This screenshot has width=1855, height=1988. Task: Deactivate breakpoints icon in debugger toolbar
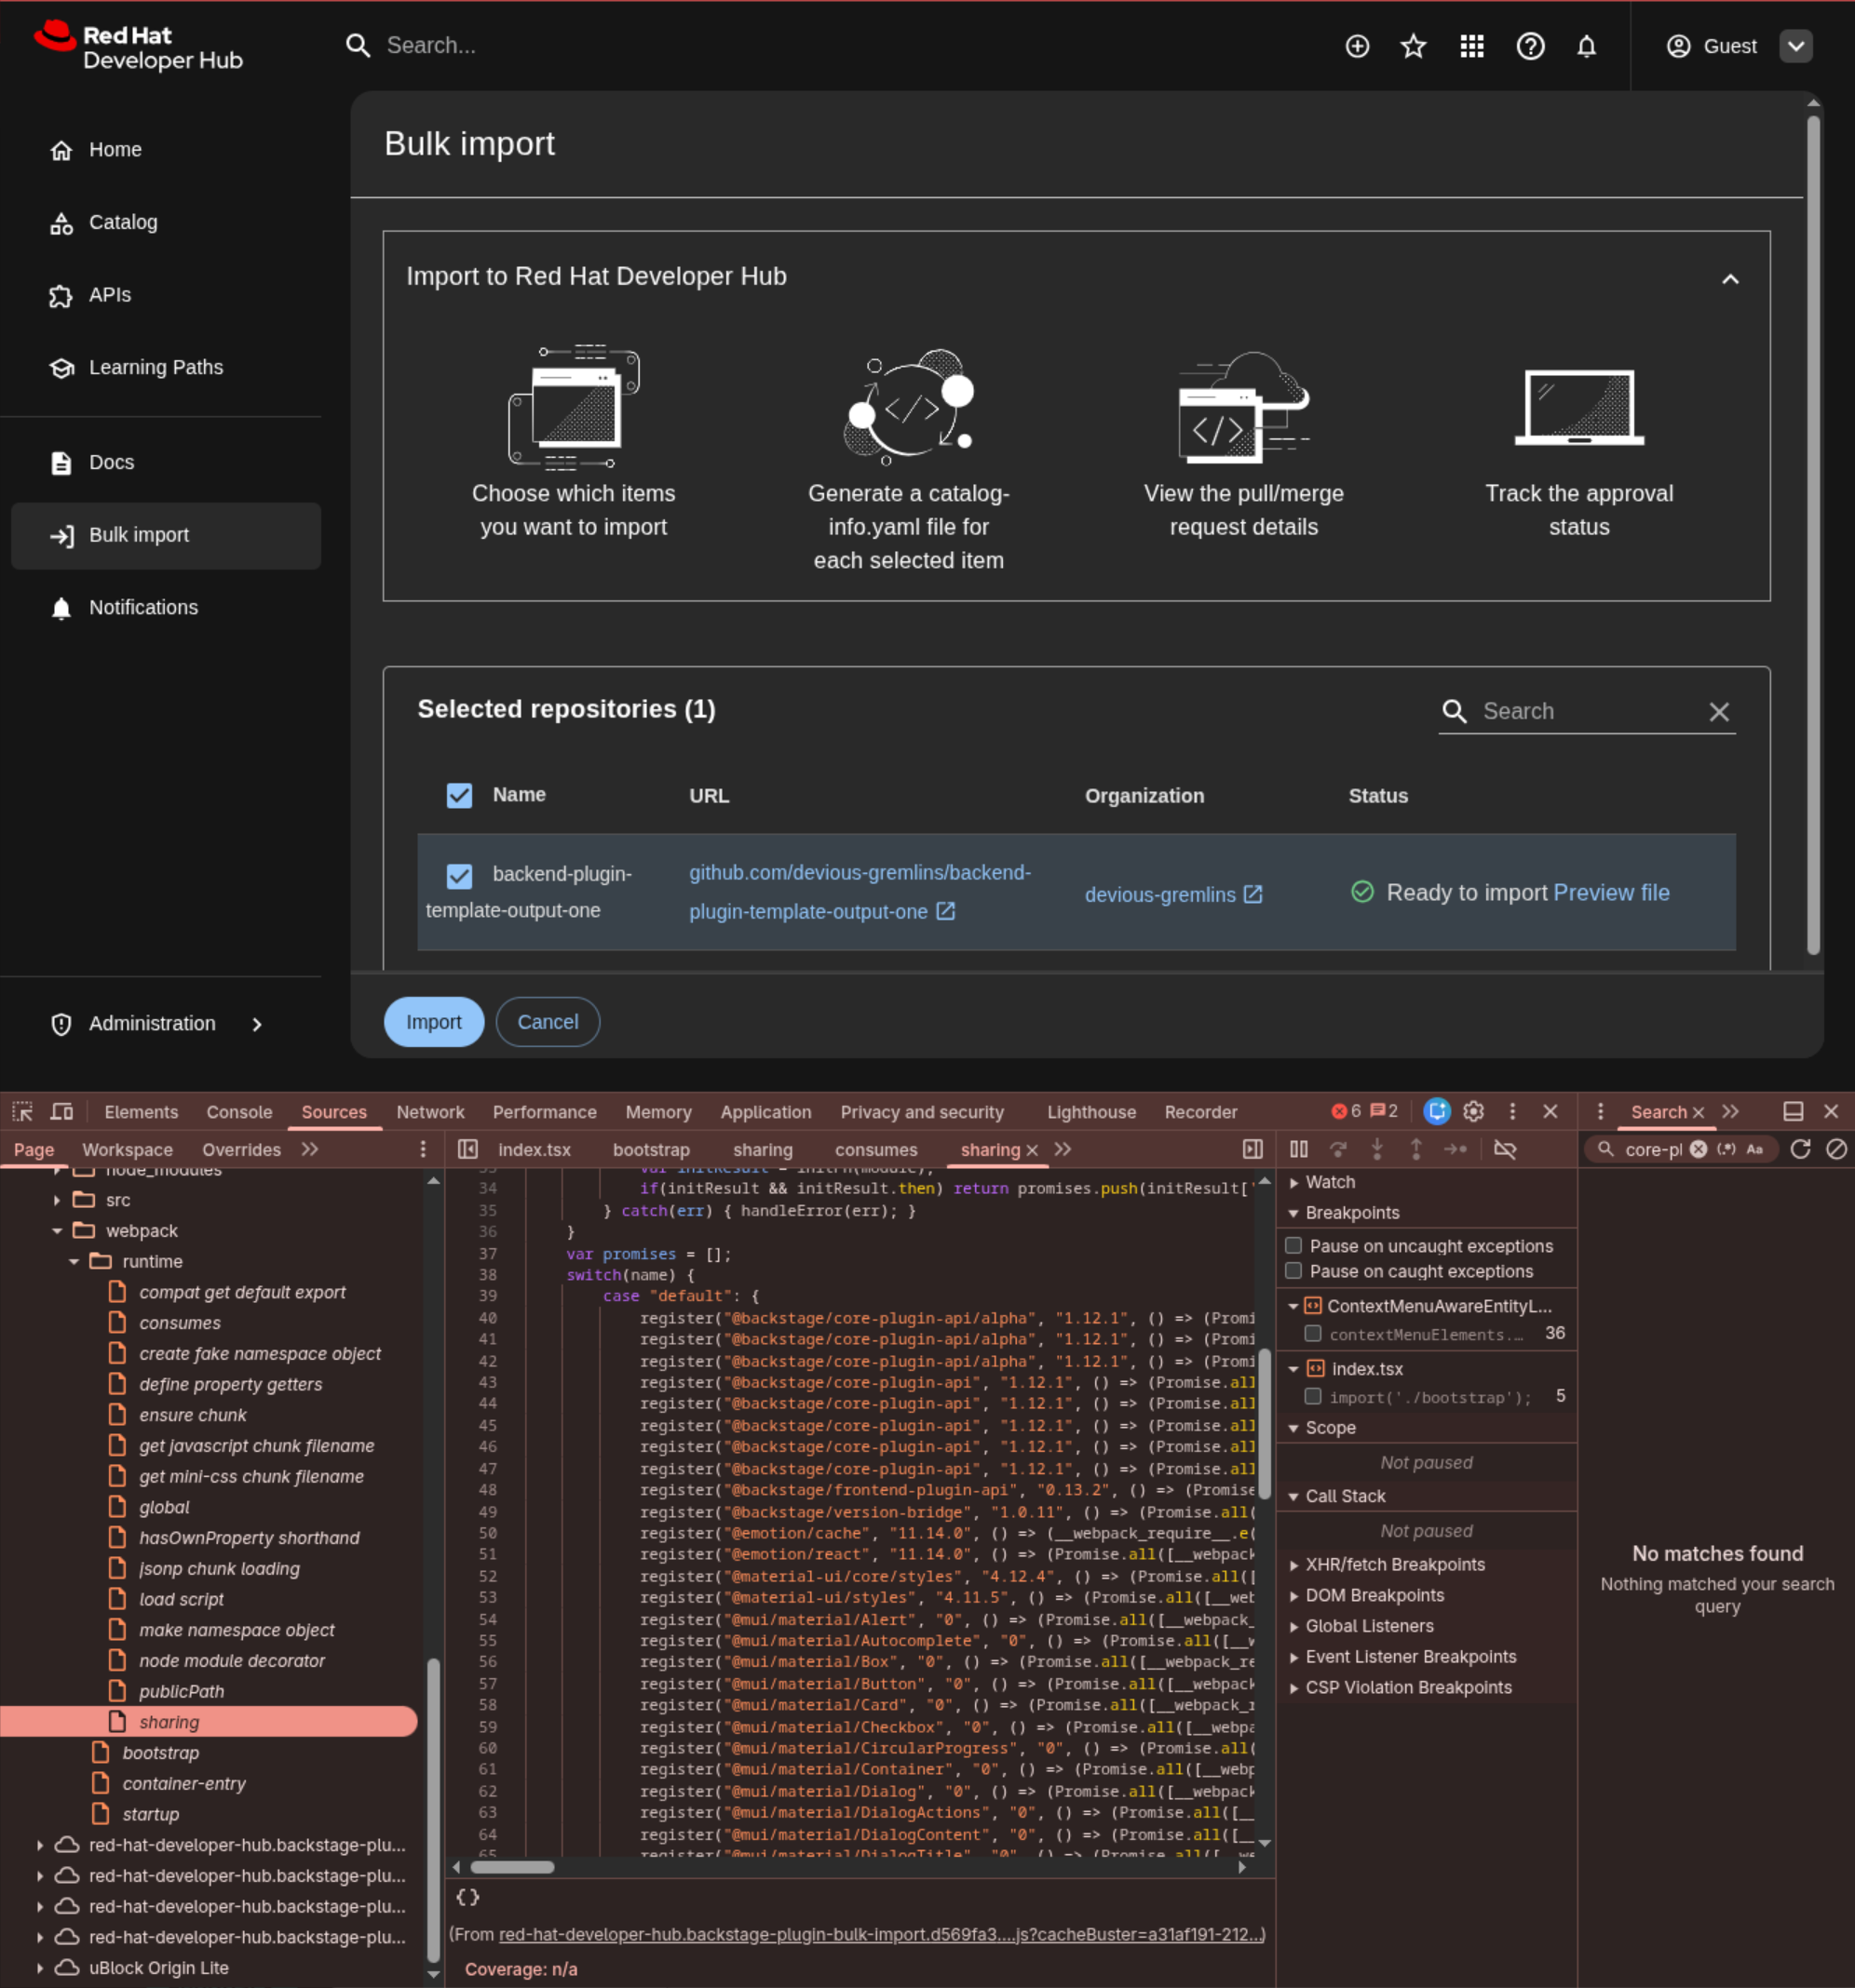point(1504,1149)
